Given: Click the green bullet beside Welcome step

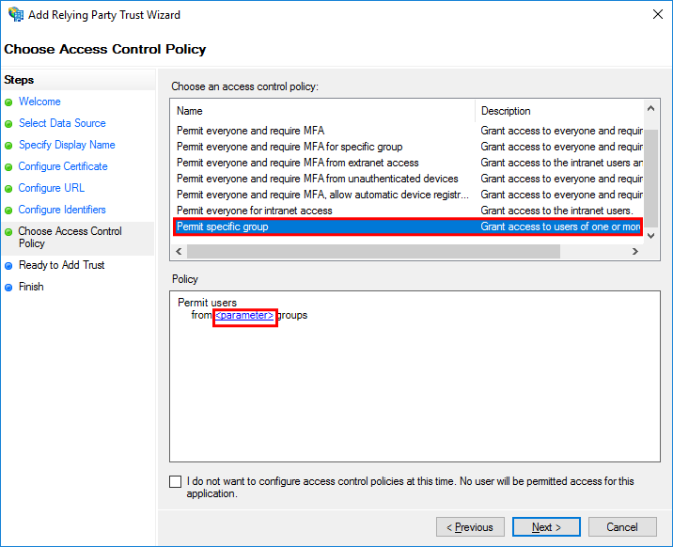Looking at the screenshot, I should (8, 102).
